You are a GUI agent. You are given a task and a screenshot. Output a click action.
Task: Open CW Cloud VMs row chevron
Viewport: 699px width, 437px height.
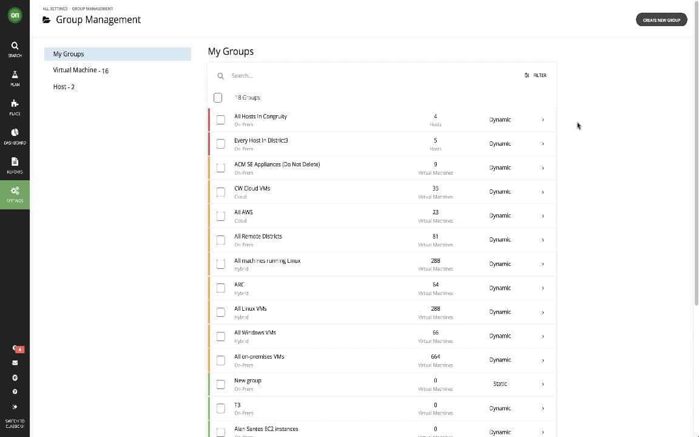(x=542, y=192)
